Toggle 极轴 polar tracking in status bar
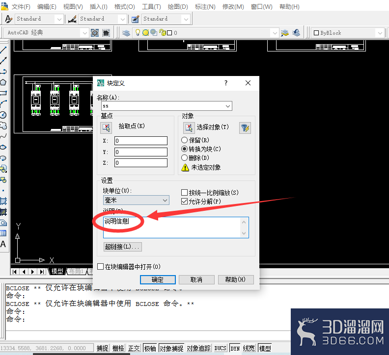Screen dimensions: 389x355 tap(150, 348)
